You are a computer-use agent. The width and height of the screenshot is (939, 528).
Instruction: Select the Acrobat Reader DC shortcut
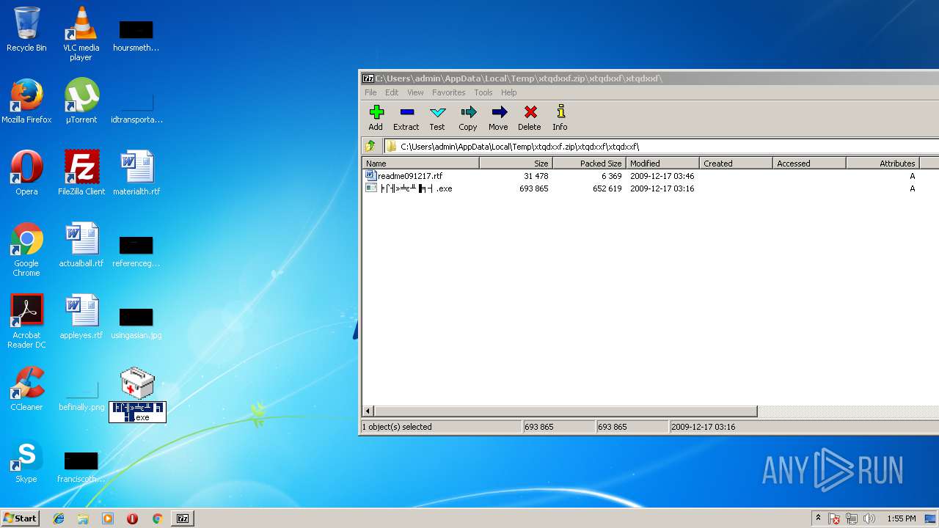tap(26, 321)
